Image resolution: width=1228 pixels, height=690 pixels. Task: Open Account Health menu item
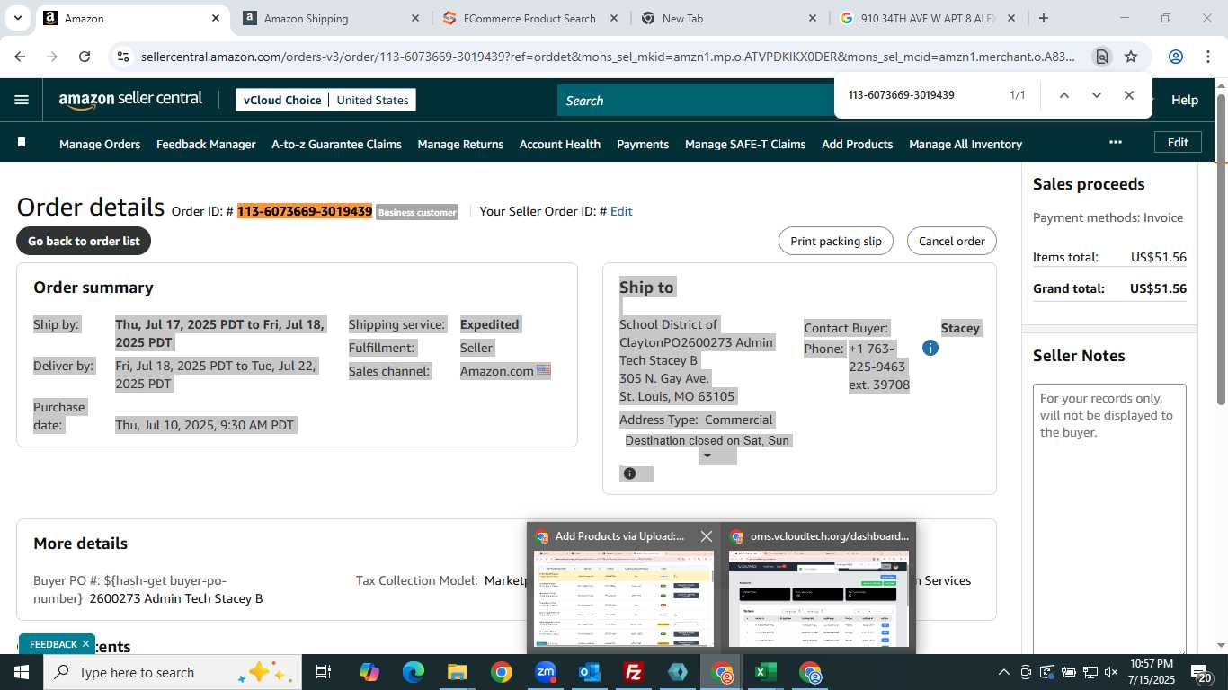(x=560, y=144)
